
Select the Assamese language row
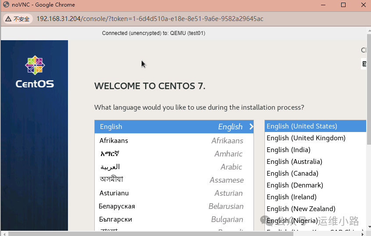click(x=174, y=180)
